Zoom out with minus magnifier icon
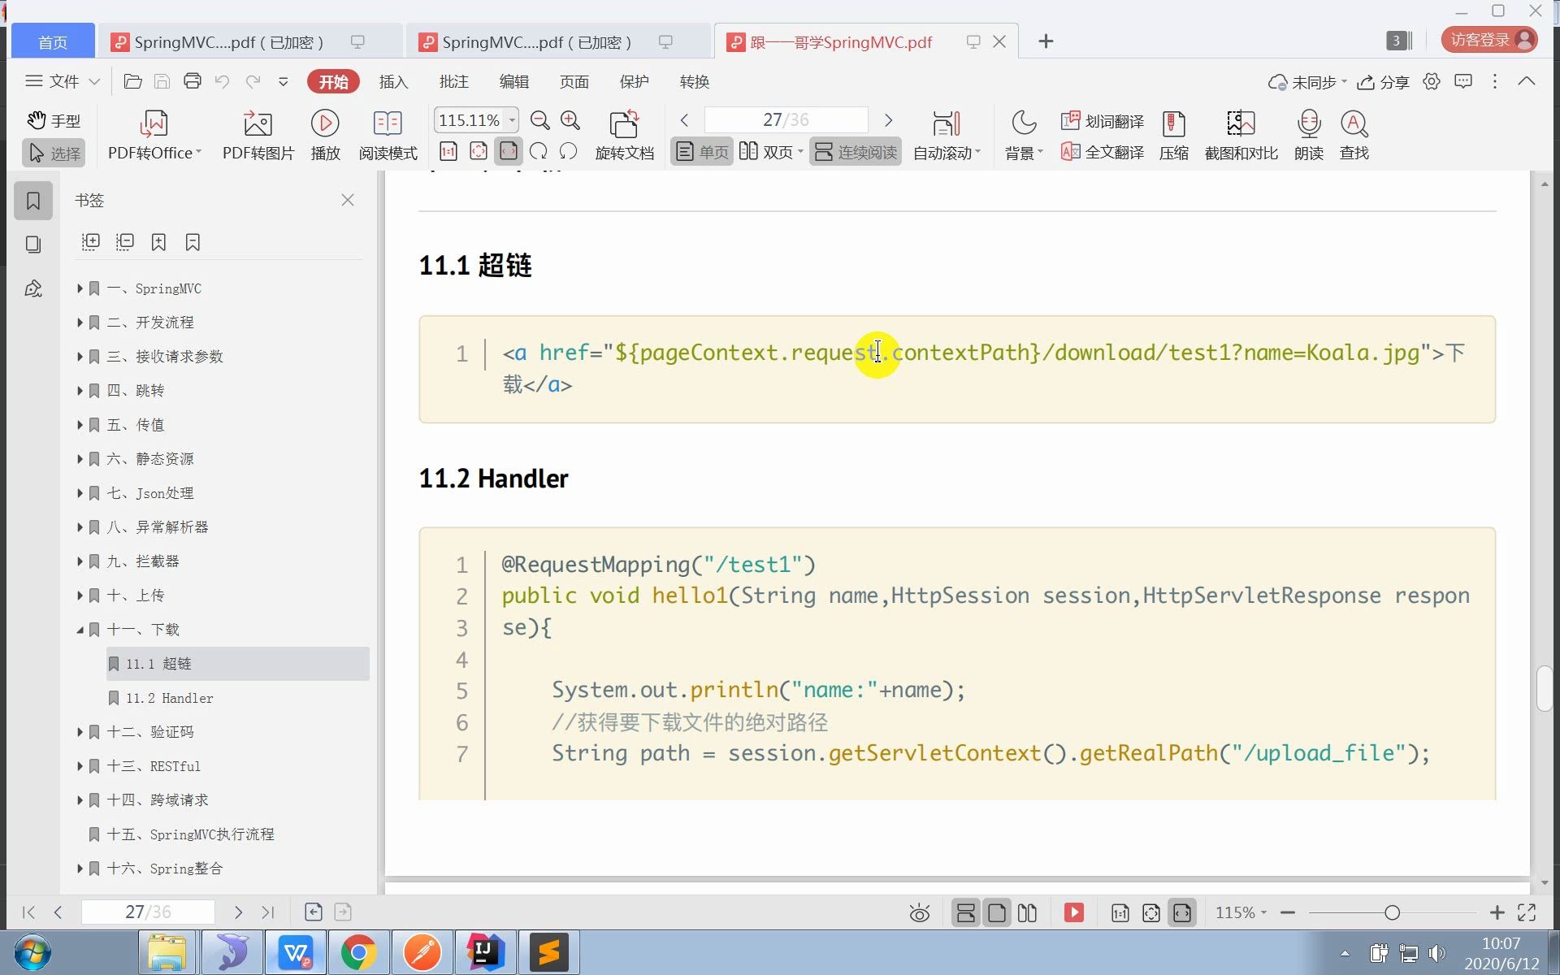This screenshot has width=1560, height=975. pos(539,120)
